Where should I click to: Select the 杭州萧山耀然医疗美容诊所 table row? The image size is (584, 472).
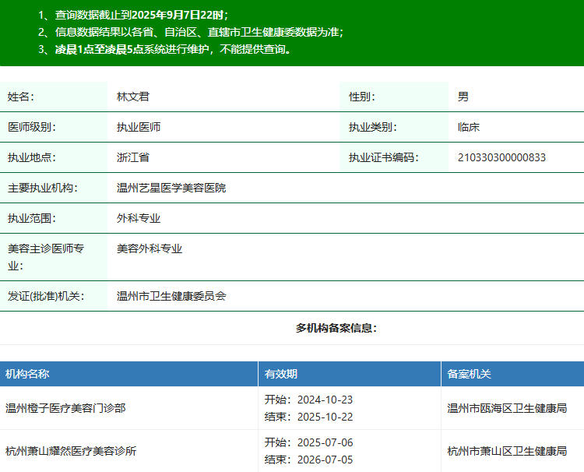(71, 451)
